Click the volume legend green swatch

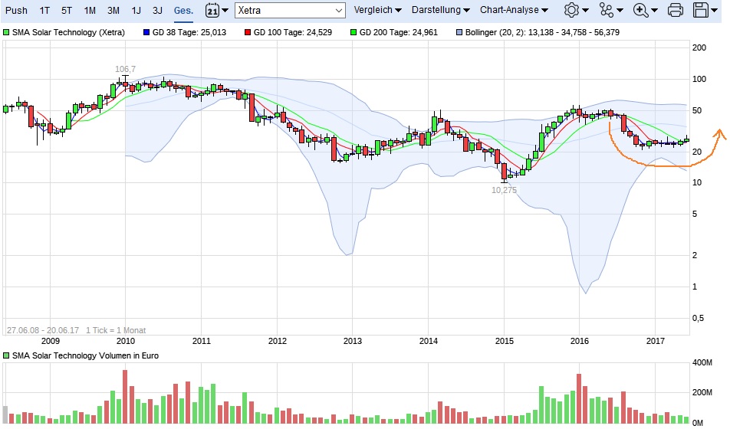[6, 356]
